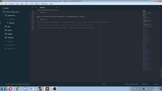Open Chrome from taskbar
The width and height of the screenshot is (162, 91).
point(18,89)
